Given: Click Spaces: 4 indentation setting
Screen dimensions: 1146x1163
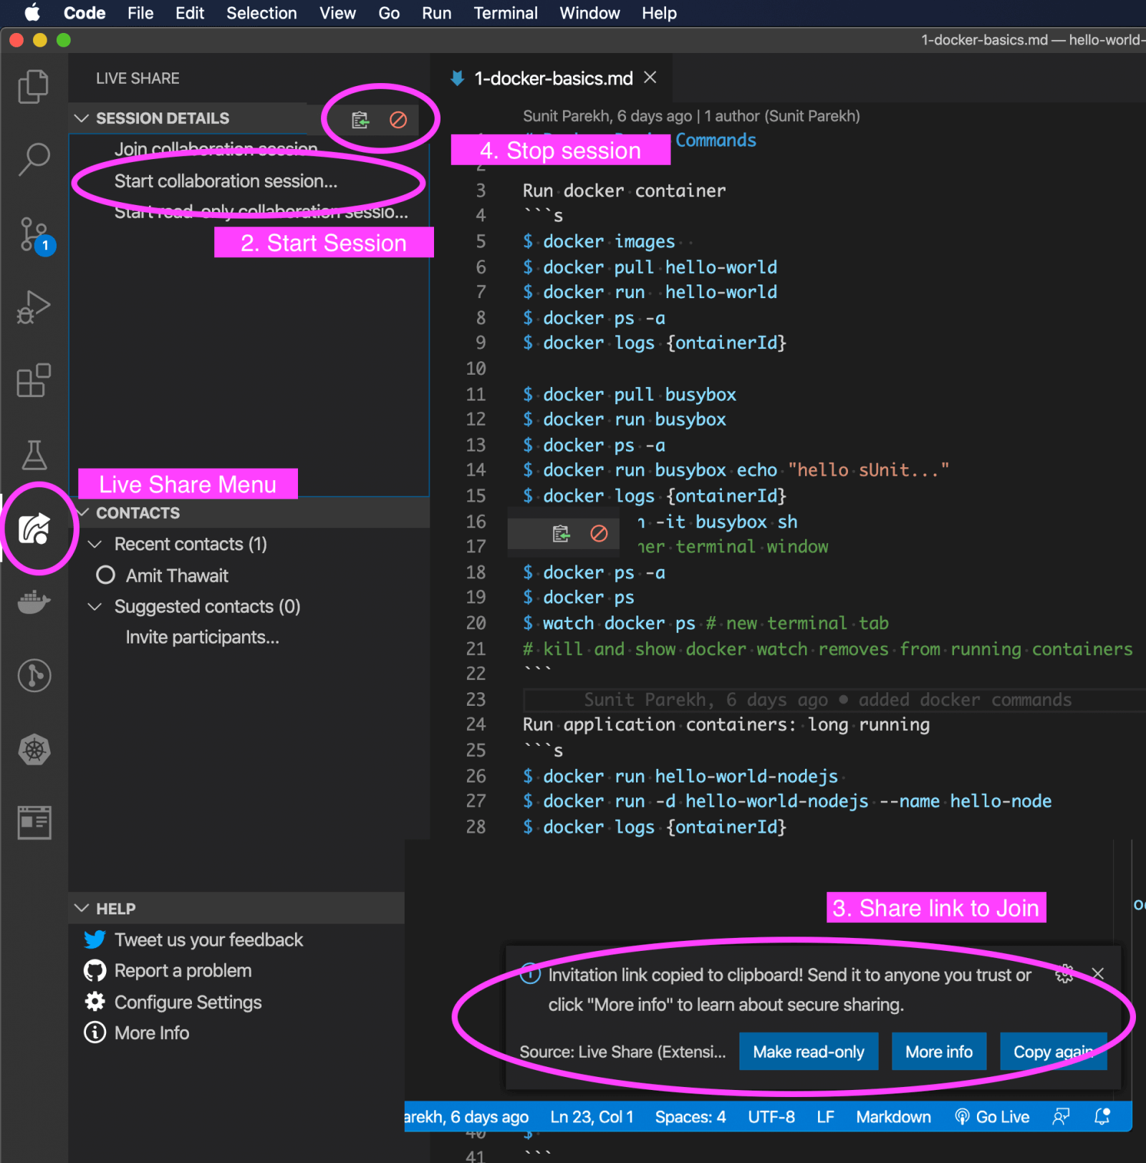Looking at the screenshot, I should point(690,1116).
